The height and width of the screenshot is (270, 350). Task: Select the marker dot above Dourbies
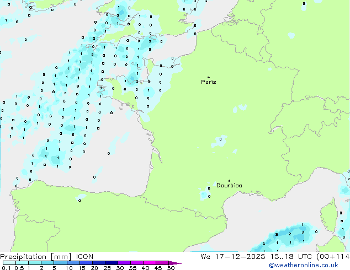pos(229,181)
